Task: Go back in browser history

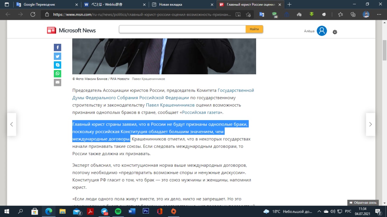Action: 8,14
